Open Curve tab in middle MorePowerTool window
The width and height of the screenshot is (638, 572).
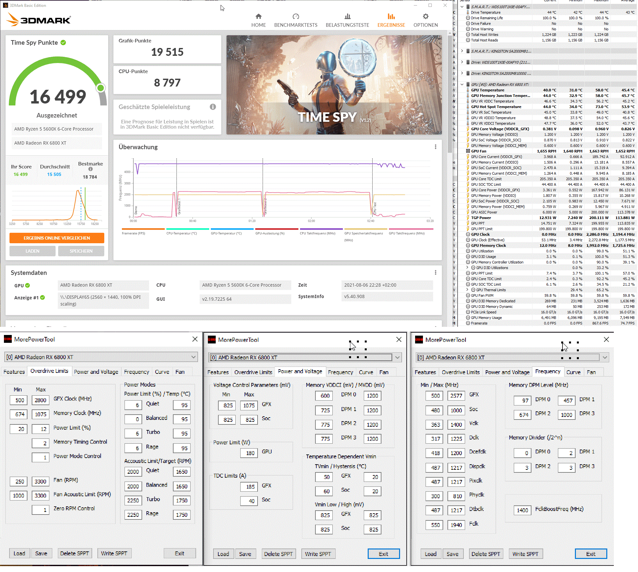[366, 372]
